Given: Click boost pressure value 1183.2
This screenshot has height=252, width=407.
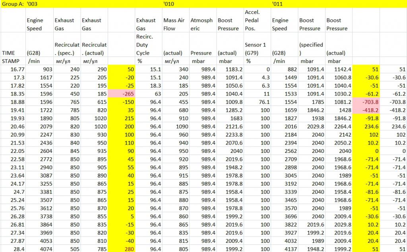Looking at the screenshot, I should [x=230, y=69].
